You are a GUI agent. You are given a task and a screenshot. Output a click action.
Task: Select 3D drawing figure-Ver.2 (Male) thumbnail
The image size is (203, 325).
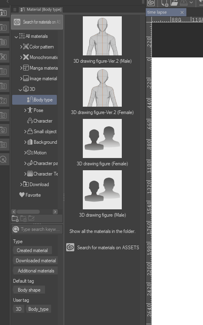102,36
